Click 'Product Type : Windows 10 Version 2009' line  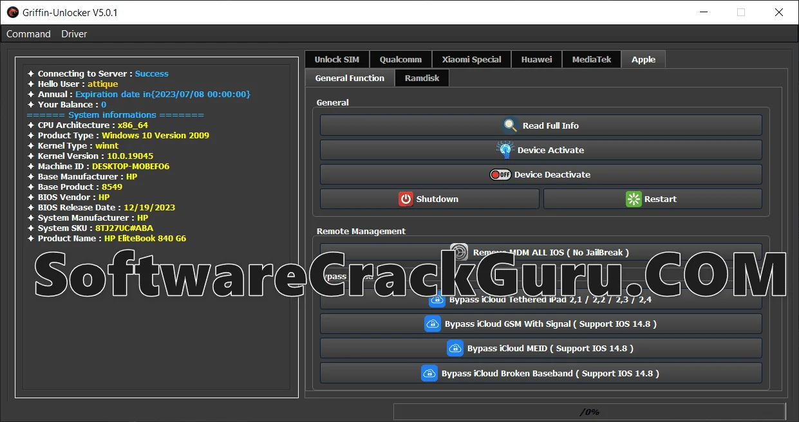118,135
